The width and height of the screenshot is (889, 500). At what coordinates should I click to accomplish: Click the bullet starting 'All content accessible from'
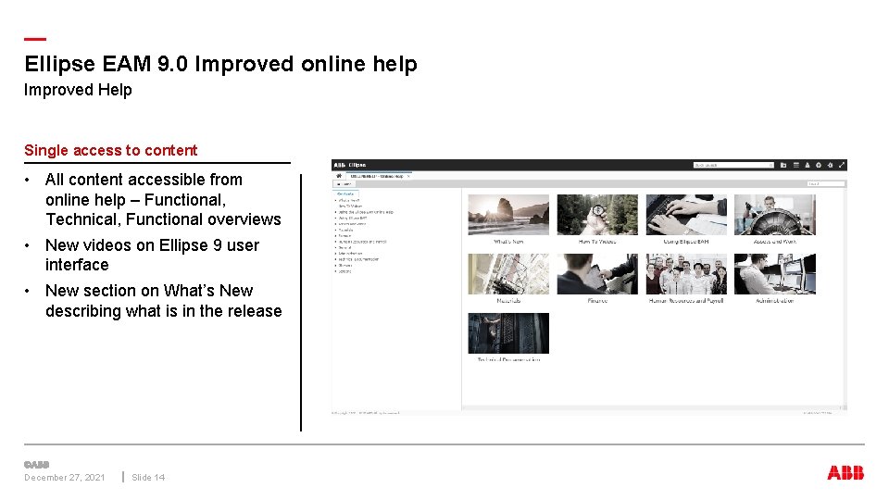(x=163, y=200)
